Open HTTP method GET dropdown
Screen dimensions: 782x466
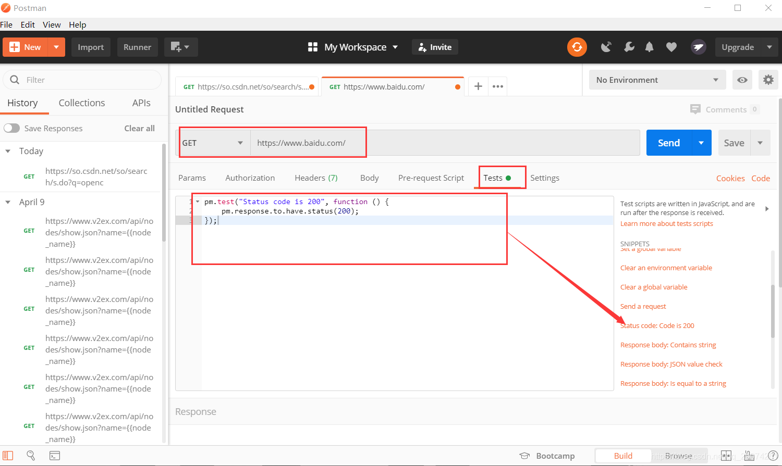click(x=213, y=143)
